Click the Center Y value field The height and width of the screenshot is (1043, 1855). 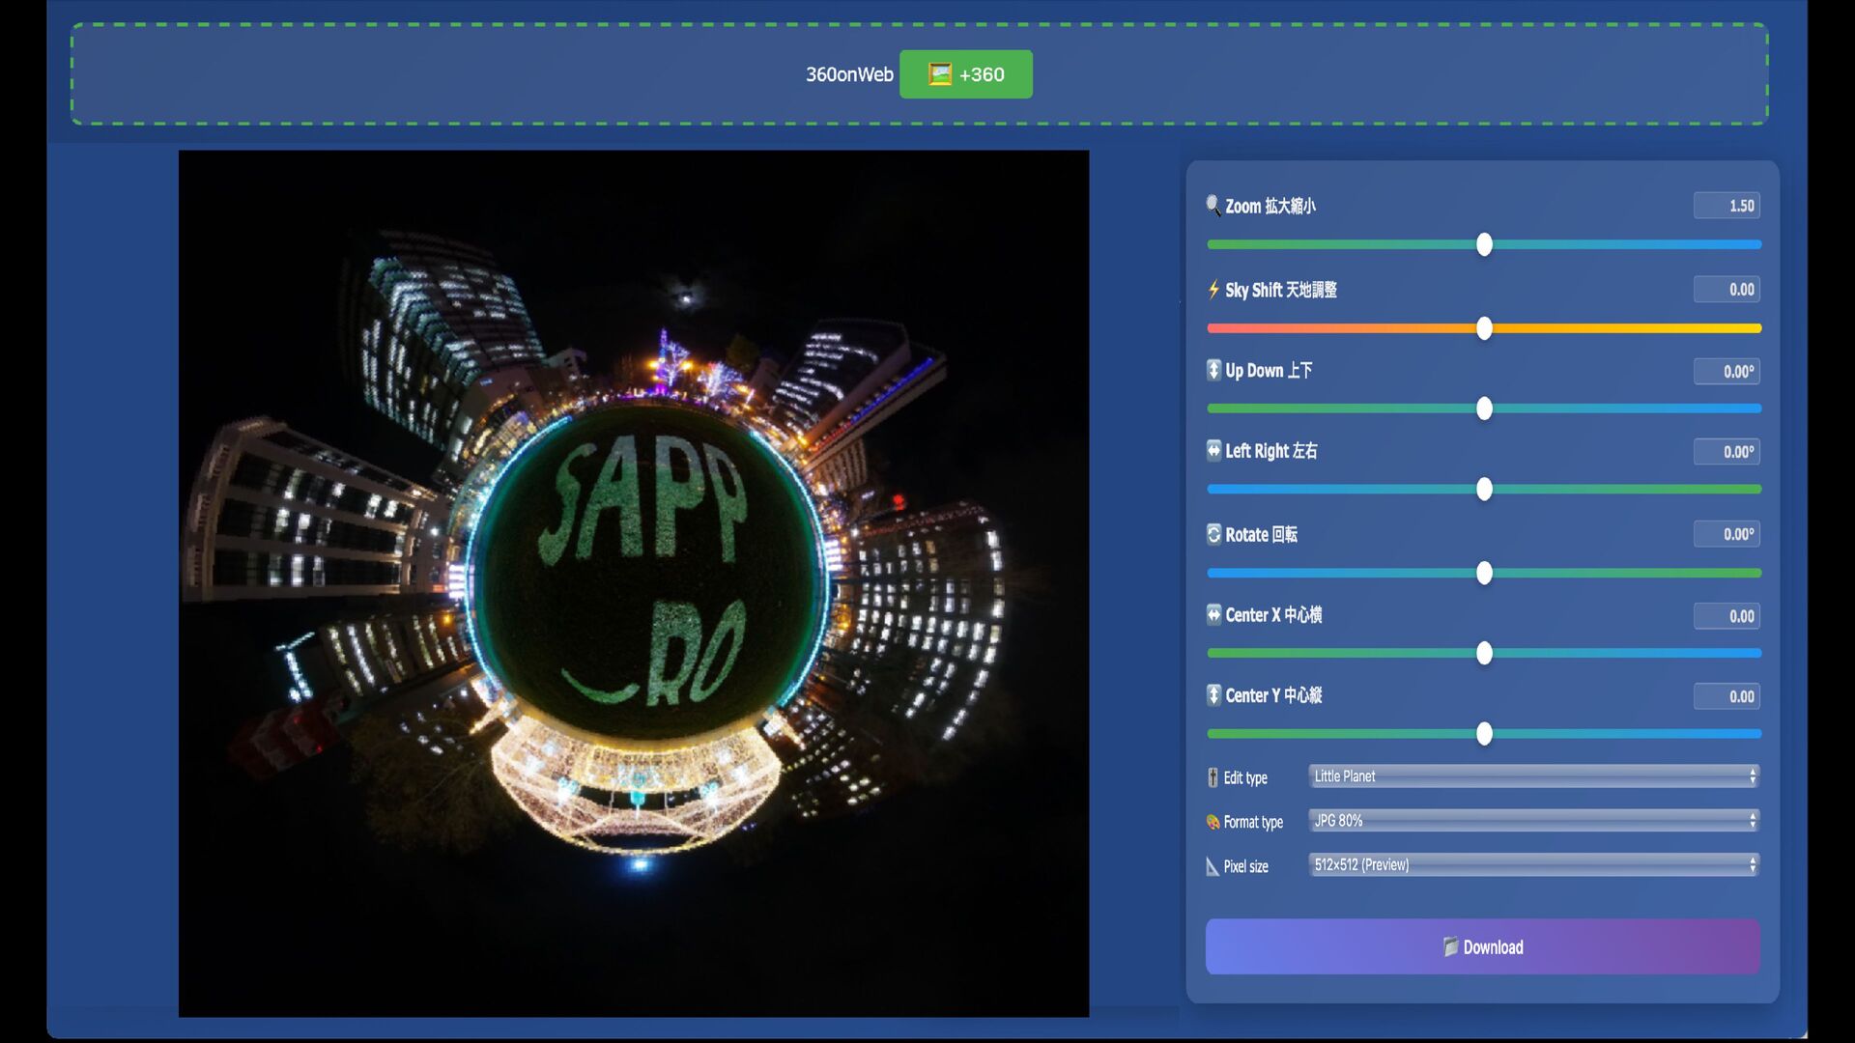(x=1727, y=696)
